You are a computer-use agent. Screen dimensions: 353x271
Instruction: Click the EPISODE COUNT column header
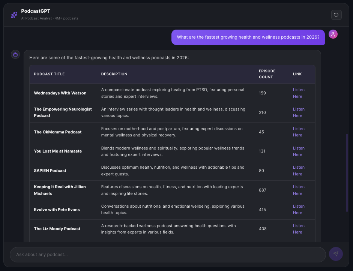pos(267,74)
